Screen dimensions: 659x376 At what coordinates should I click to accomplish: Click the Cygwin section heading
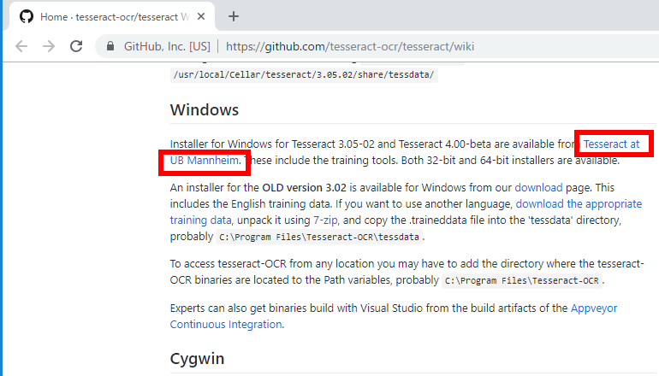(x=197, y=359)
